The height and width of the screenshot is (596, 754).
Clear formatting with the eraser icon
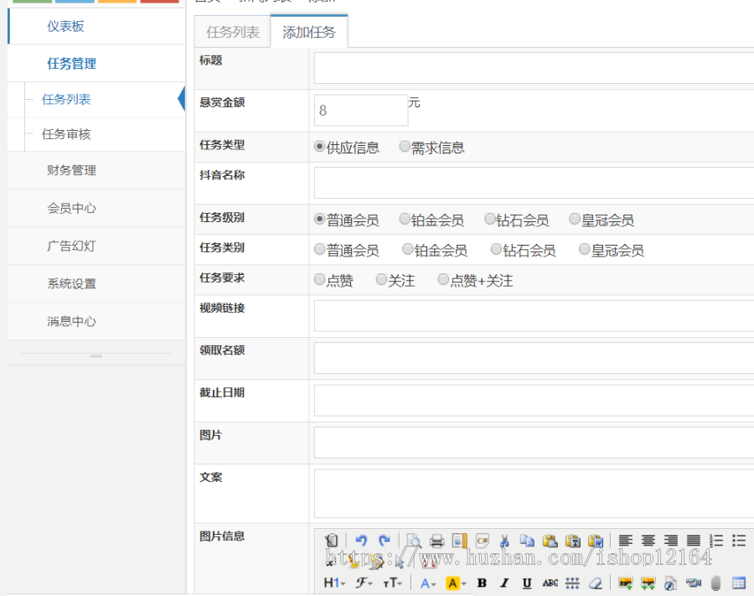pyautogui.click(x=596, y=583)
